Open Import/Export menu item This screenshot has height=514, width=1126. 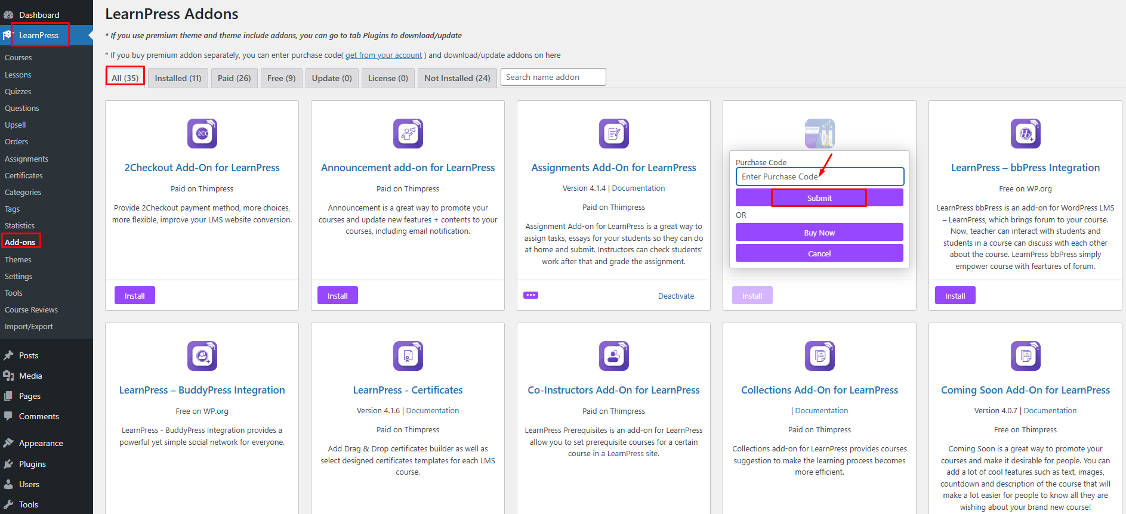tap(29, 326)
